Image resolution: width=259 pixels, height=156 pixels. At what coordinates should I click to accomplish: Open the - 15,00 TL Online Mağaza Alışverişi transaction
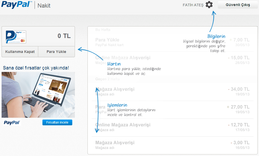pos(172,60)
